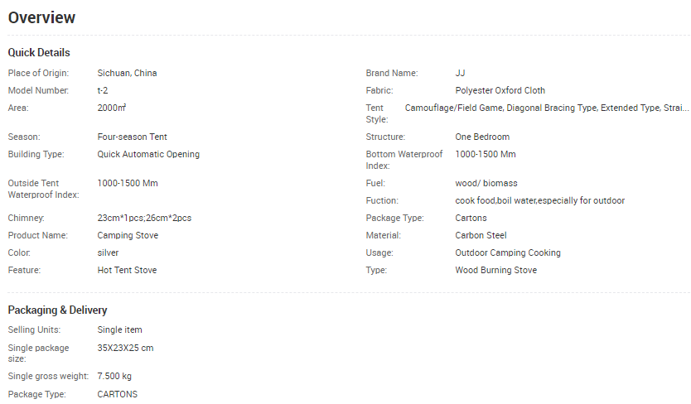Screen dimensions: 691x404
Task: Select the Wood Burning Stove type value
Action: click(x=495, y=270)
